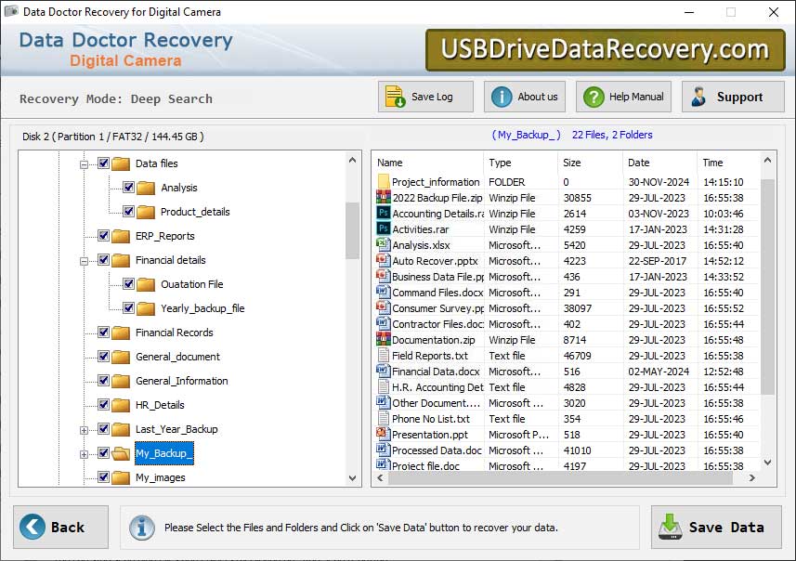Click the PowerPoint icon beside Presentation.ppt
Screen dimensions: 796x561
pos(381,435)
